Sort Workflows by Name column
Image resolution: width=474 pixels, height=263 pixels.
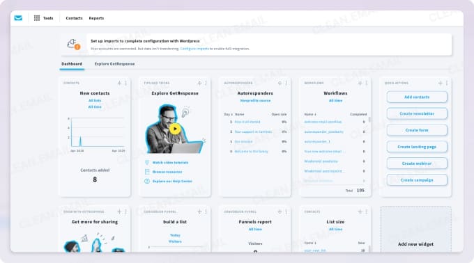coord(310,114)
